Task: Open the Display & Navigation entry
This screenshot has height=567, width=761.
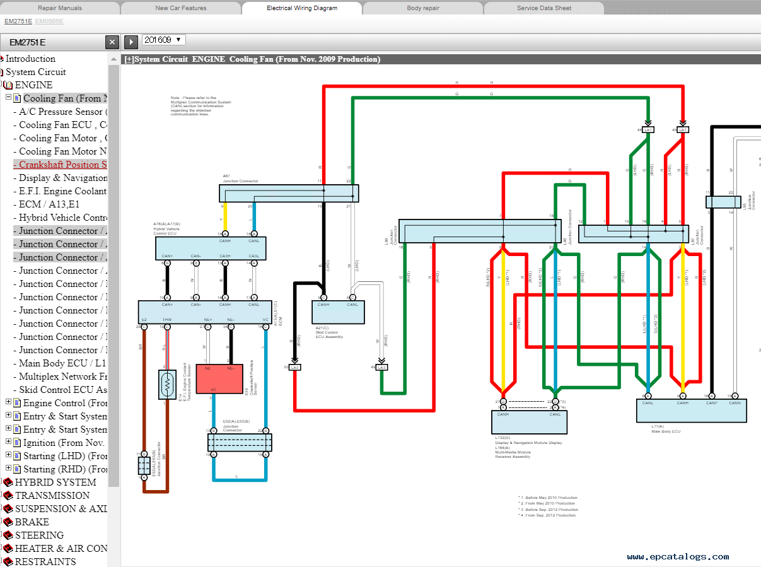Action: point(61,178)
